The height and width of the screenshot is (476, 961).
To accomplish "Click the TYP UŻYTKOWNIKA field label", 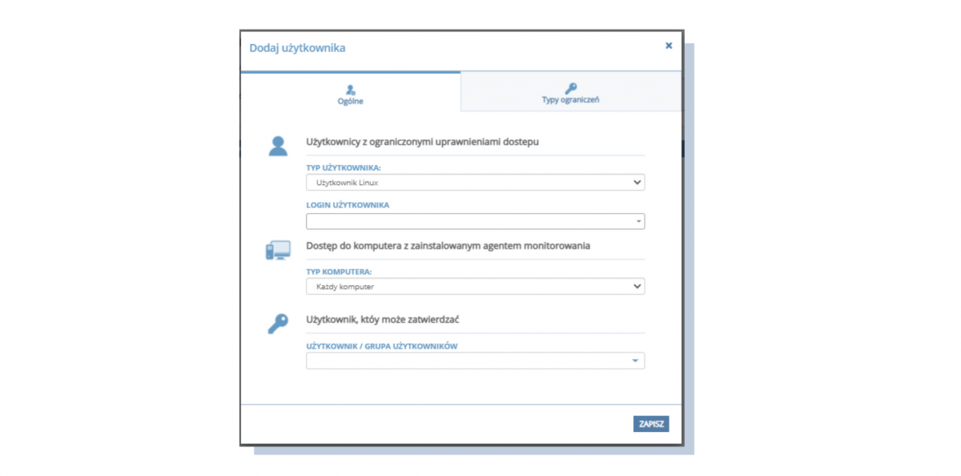I will pos(344,168).
